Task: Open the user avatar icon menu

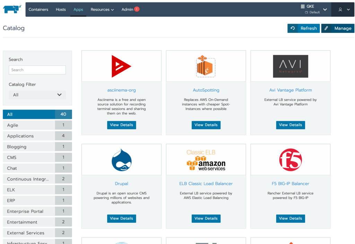Action: (340, 9)
